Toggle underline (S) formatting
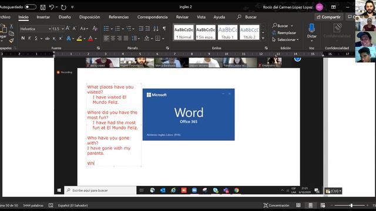Screen dimensions: 376x211 (36, 38)
